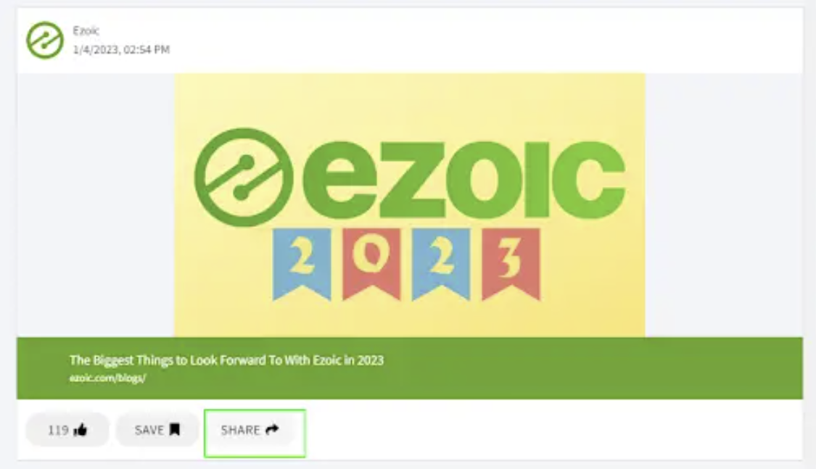Screen dimensions: 816x469
Task: Click the second blue flag with 2
Action: [441, 262]
